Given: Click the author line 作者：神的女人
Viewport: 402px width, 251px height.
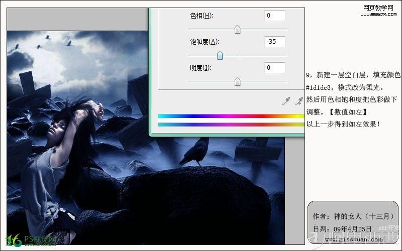Looking at the screenshot, I should 353,216.
